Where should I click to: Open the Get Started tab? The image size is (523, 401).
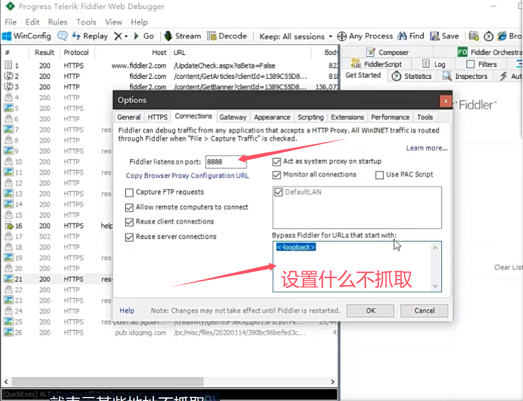363,75
